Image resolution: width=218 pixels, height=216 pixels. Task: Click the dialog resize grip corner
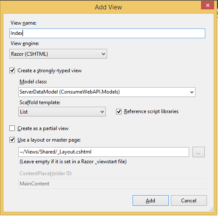click(x=211, y=209)
